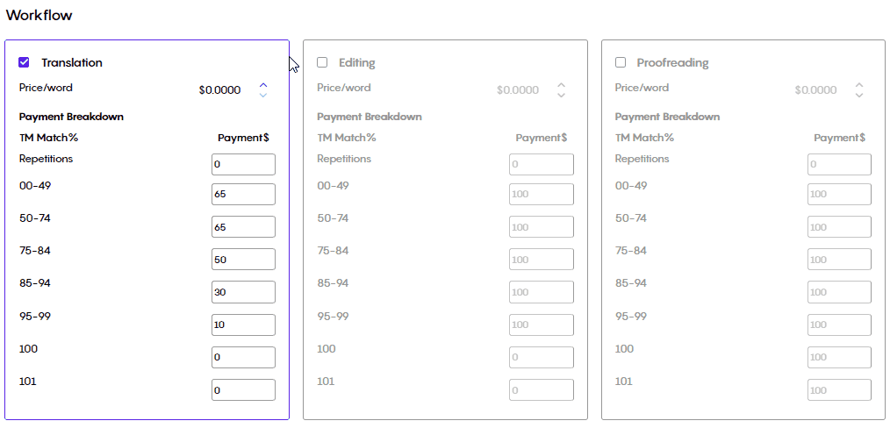Uncheck the Translation workflow checkbox
Screen dimensions: 890x428
24,62
